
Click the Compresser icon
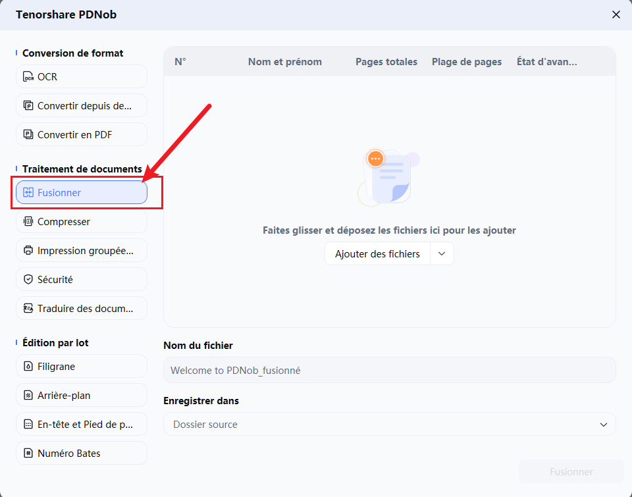tap(28, 222)
